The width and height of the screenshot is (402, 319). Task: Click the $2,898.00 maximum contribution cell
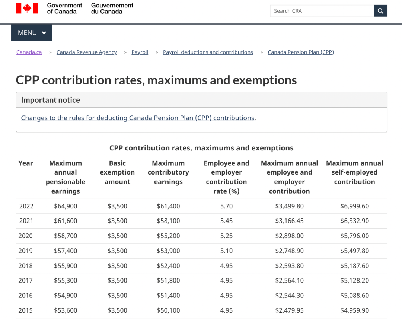point(289,236)
